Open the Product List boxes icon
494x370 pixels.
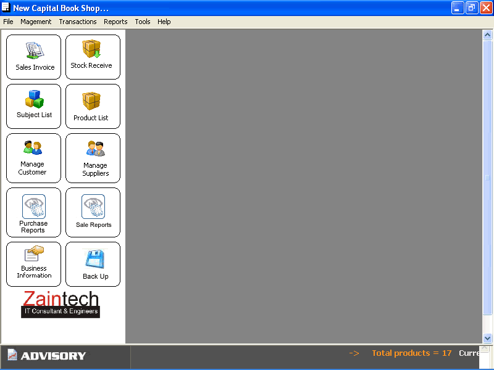click(92, 101)
